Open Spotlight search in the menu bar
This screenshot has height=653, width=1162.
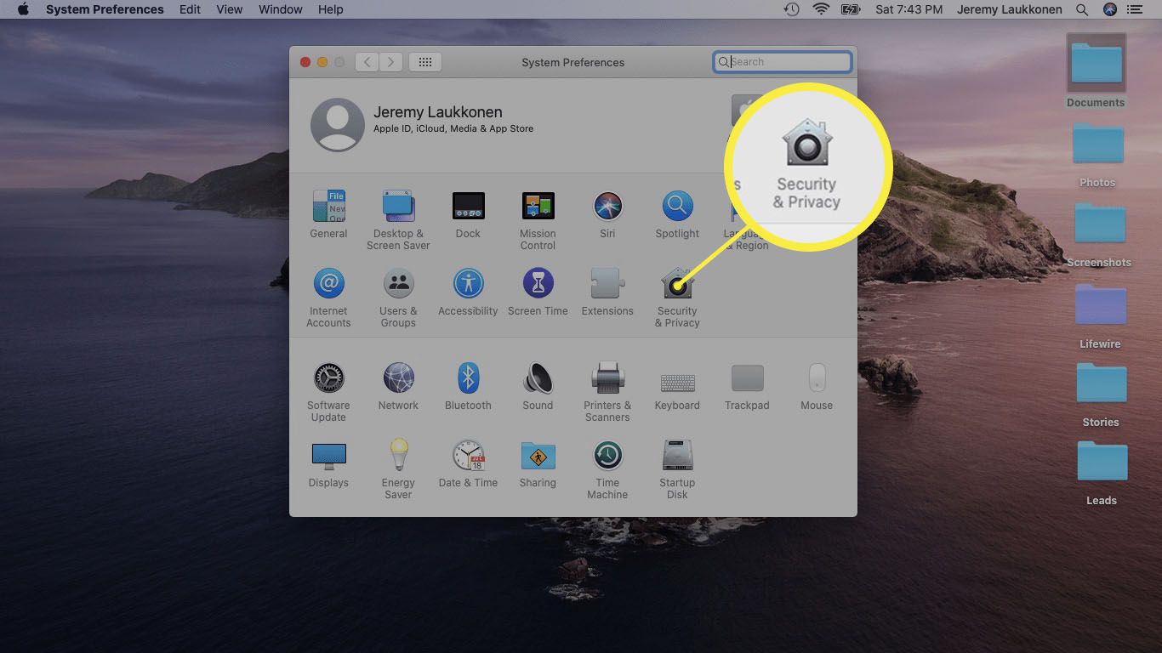[x=1082, y=9]
